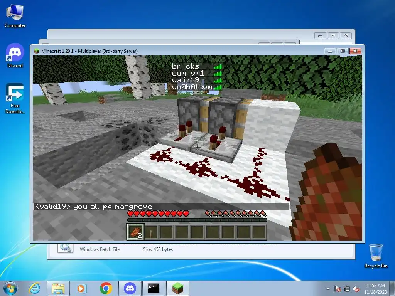Open the network status tray icon
395x296 pixels.
point(347,289)
